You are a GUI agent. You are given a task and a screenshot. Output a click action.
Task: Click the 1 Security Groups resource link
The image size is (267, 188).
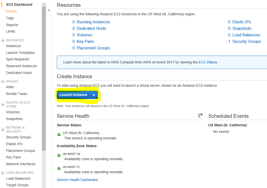244,41
